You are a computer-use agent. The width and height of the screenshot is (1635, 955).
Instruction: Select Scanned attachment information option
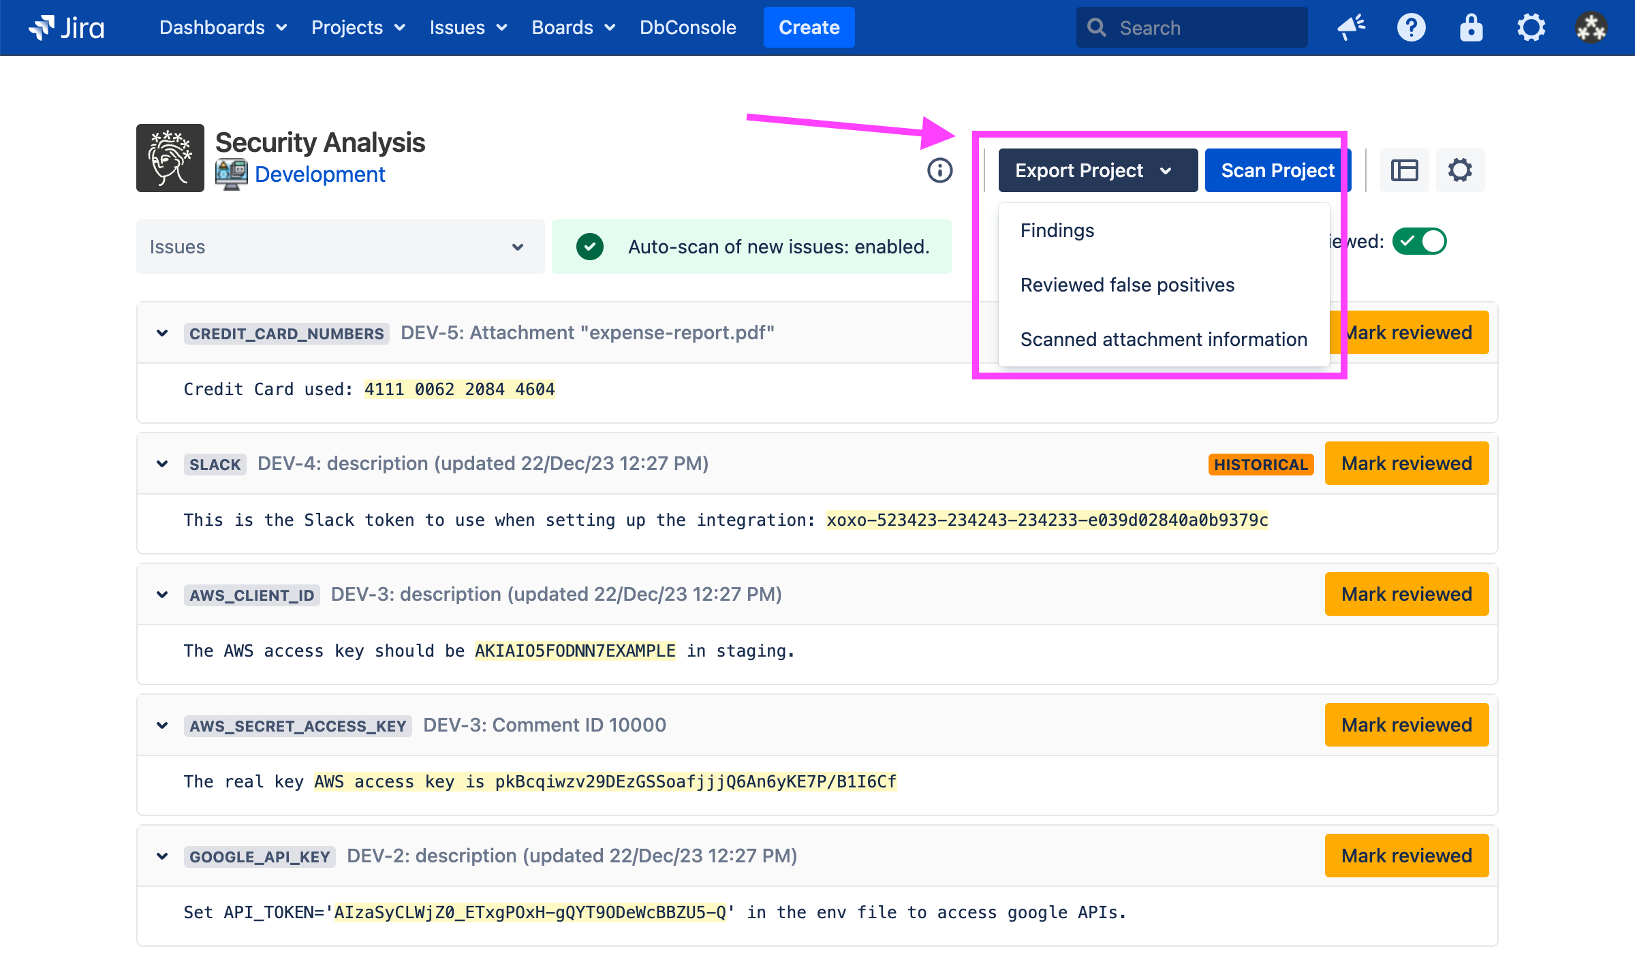1163,339
